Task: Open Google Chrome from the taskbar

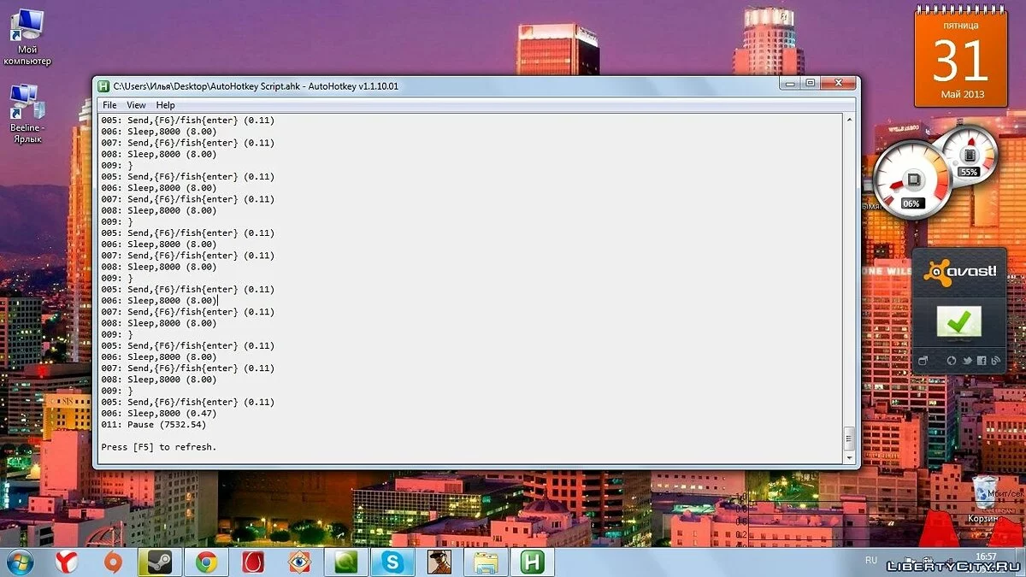Action: tap(205, 562)
